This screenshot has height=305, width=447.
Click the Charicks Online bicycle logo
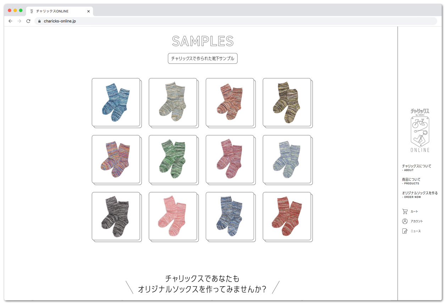(x=420, y=131)
